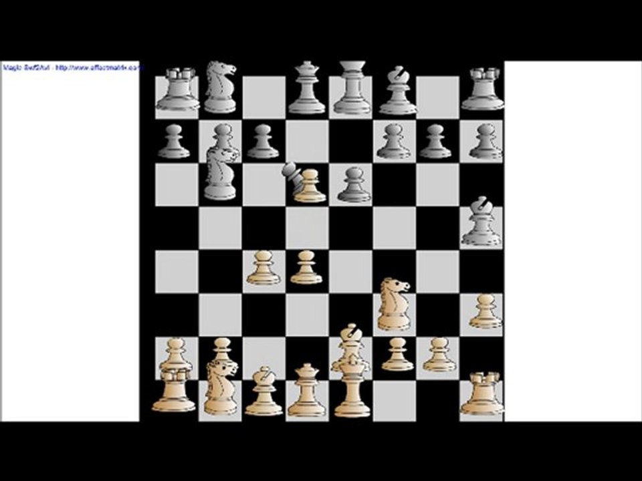Screen dimensions: 642x481
Task: Select the white pawn on b2
Action: click(222, 351)
